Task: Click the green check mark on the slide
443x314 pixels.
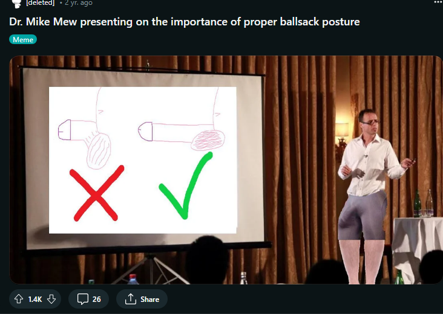Action: (186, 185)
